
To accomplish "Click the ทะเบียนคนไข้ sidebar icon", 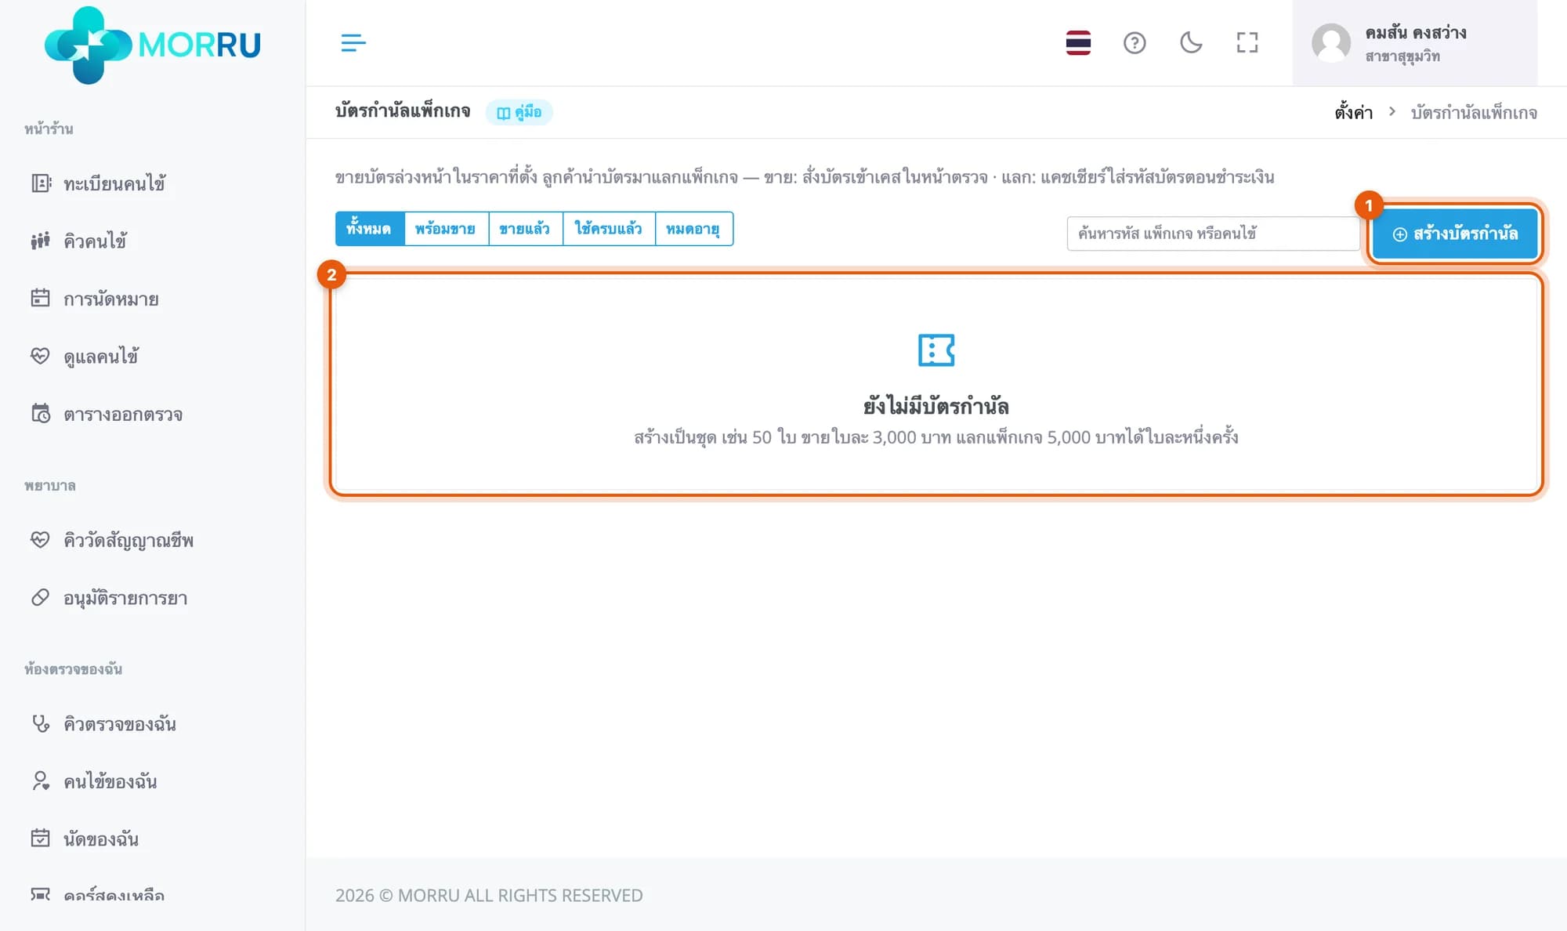I will [x=41, y=183].
